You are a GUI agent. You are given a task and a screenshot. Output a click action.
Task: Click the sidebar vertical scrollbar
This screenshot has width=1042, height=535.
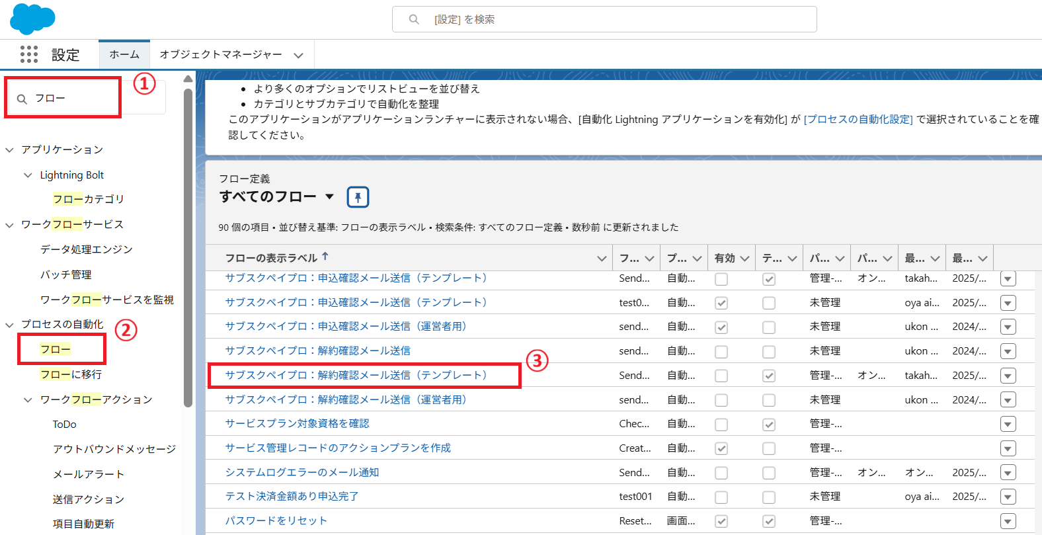point(188,245)
